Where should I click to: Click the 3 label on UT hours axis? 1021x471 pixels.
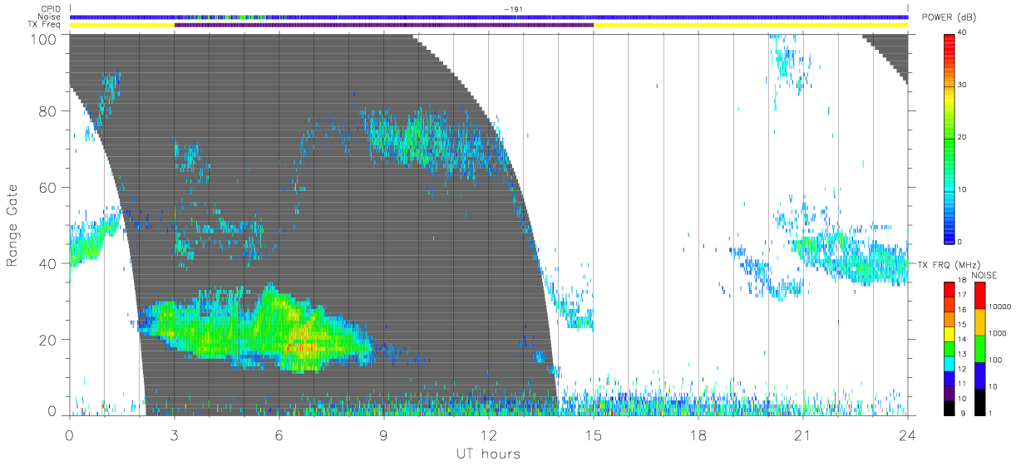click(175, 434)
